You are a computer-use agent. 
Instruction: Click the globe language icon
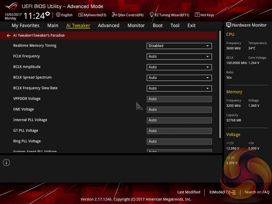[x=58, y=15]
